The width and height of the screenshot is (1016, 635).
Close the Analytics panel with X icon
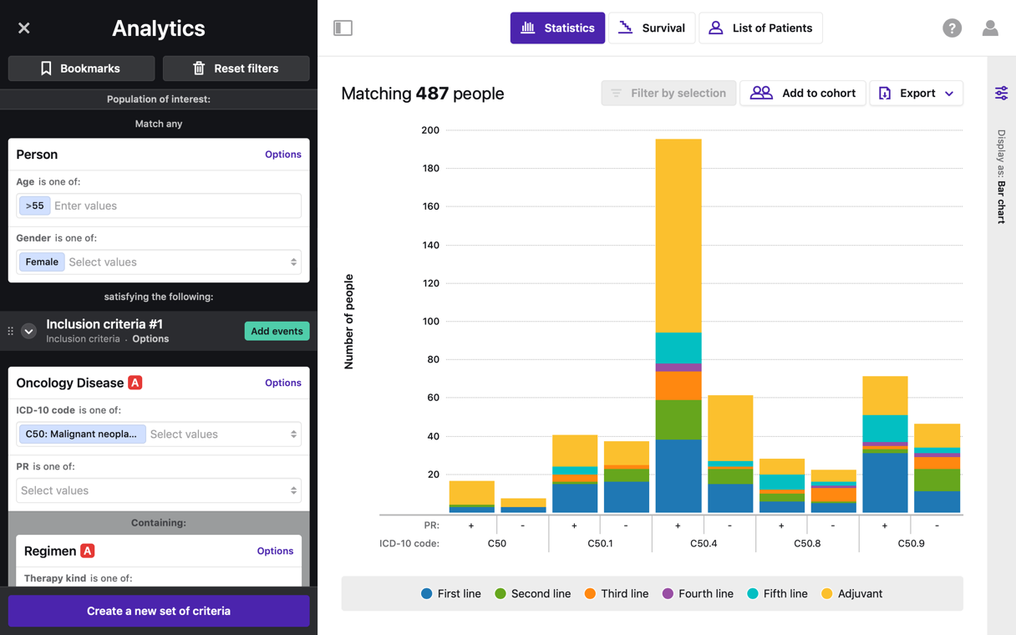[24, 28]
